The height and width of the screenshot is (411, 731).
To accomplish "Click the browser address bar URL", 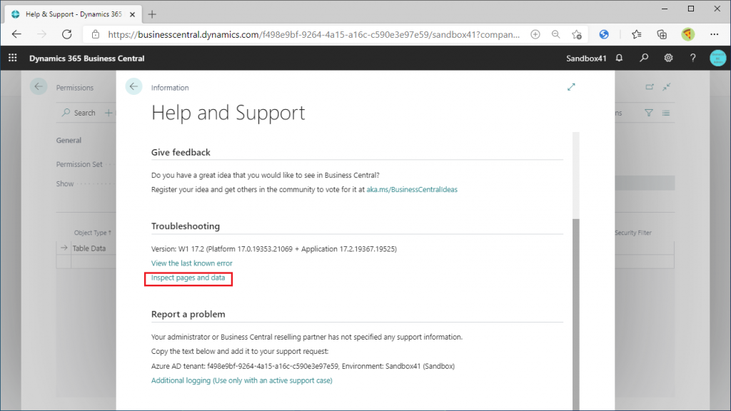I will 313,34.
